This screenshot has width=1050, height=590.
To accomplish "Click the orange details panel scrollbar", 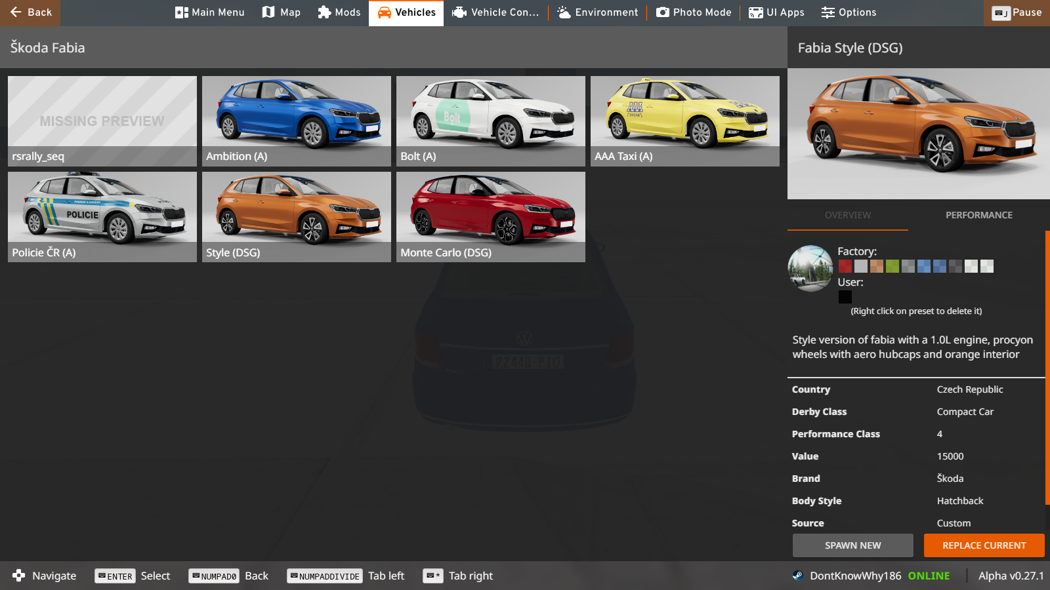I will click(1047, 367).
